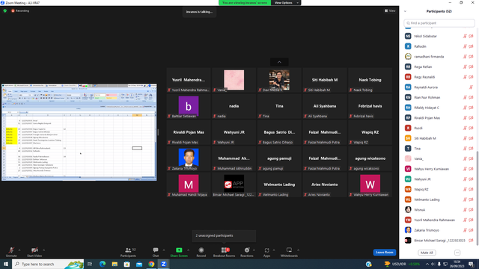Viewport: 479px width, 269px height.
Task: Expand audio options arrow next to Unmute
Action: (19, 250)
